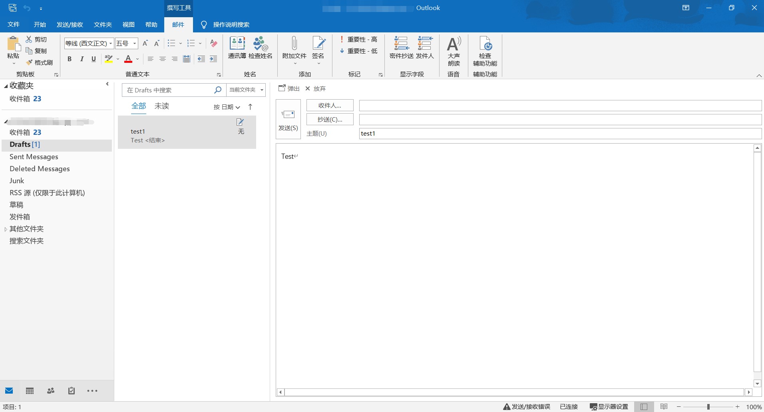Screen dimensions: 764x412
Task: Click the Cut scissors icon
Action: coord(29,39)
